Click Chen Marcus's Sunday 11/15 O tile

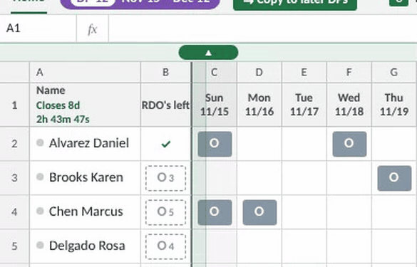point(215,212)
